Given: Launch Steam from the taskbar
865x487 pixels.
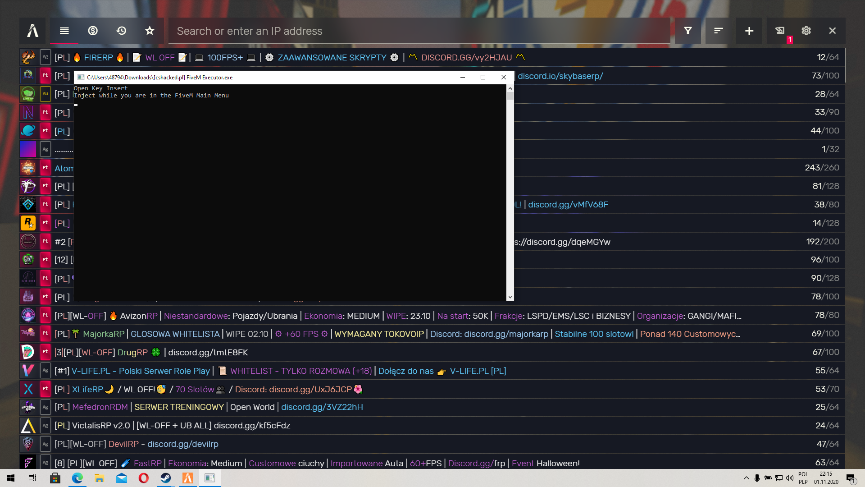Looking at the screenshot, I should point(166,478).
